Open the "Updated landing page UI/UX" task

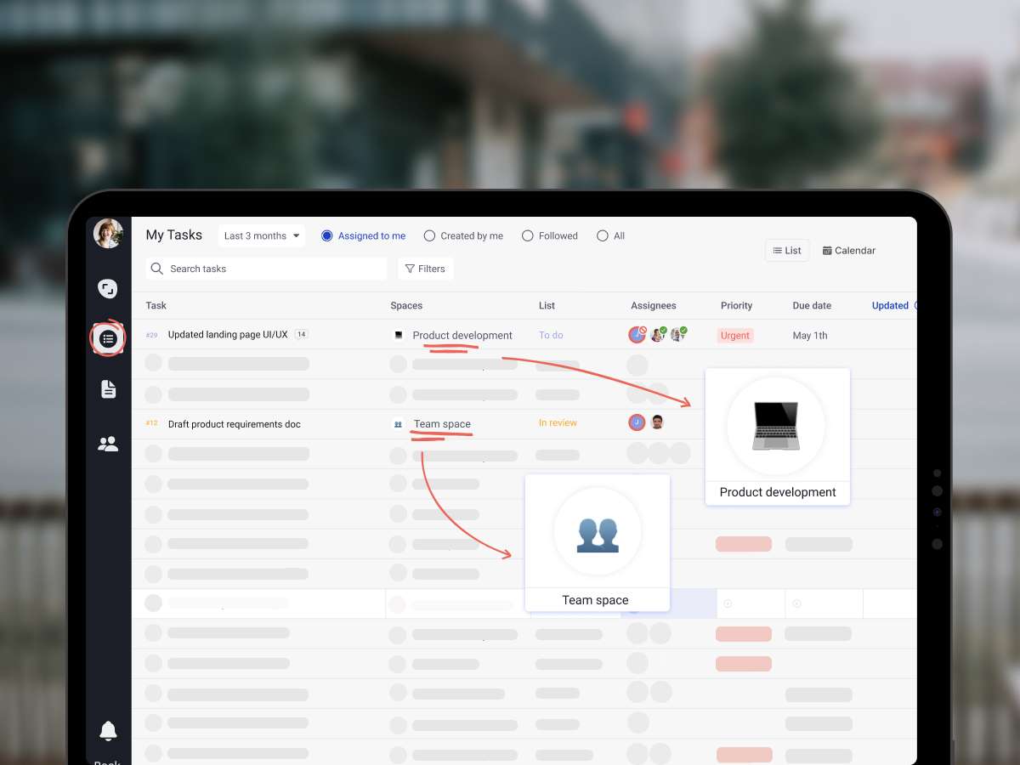click(x=228, y=335)
